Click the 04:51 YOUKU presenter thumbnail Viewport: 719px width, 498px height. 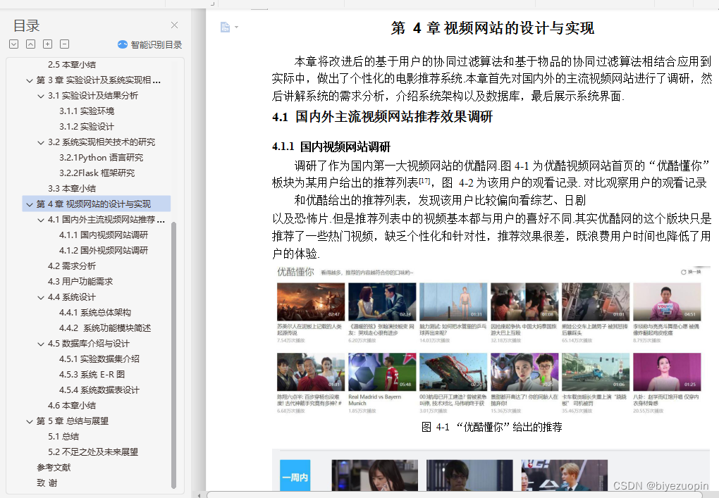pos(667,301)
